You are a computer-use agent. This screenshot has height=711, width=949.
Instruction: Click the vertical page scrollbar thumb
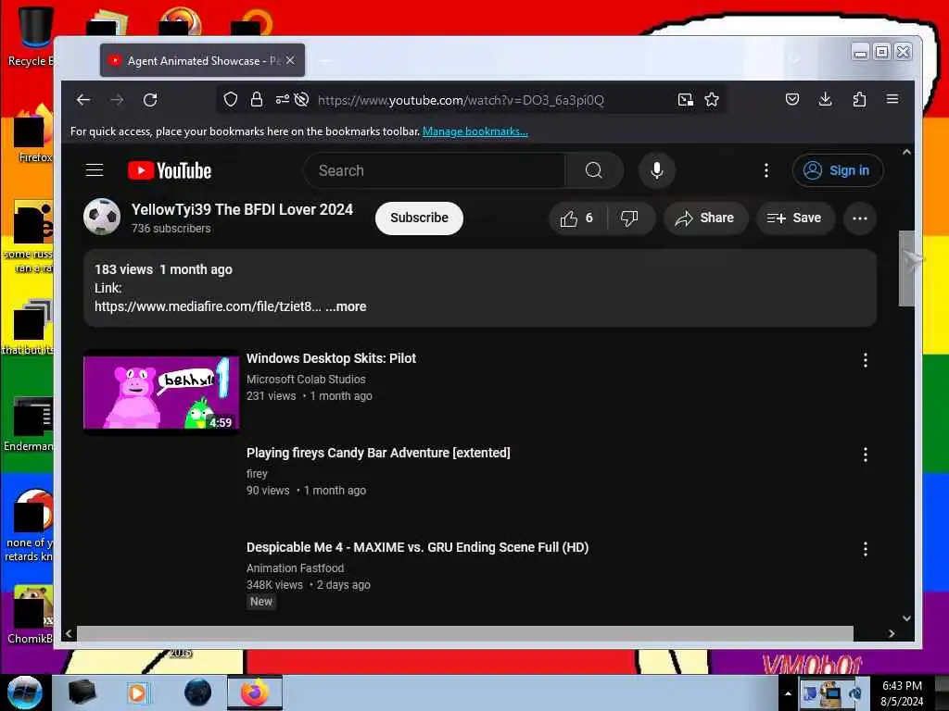point(906,268)
